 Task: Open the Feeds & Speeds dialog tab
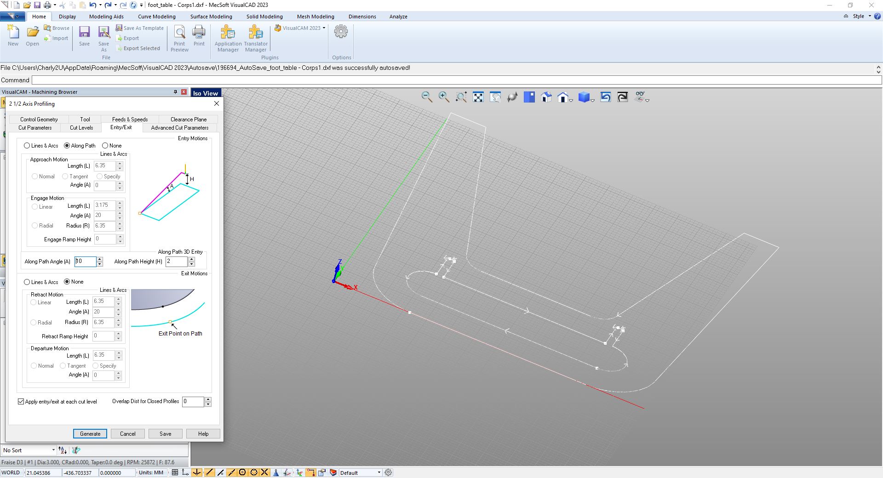click(x=130, y=119)
